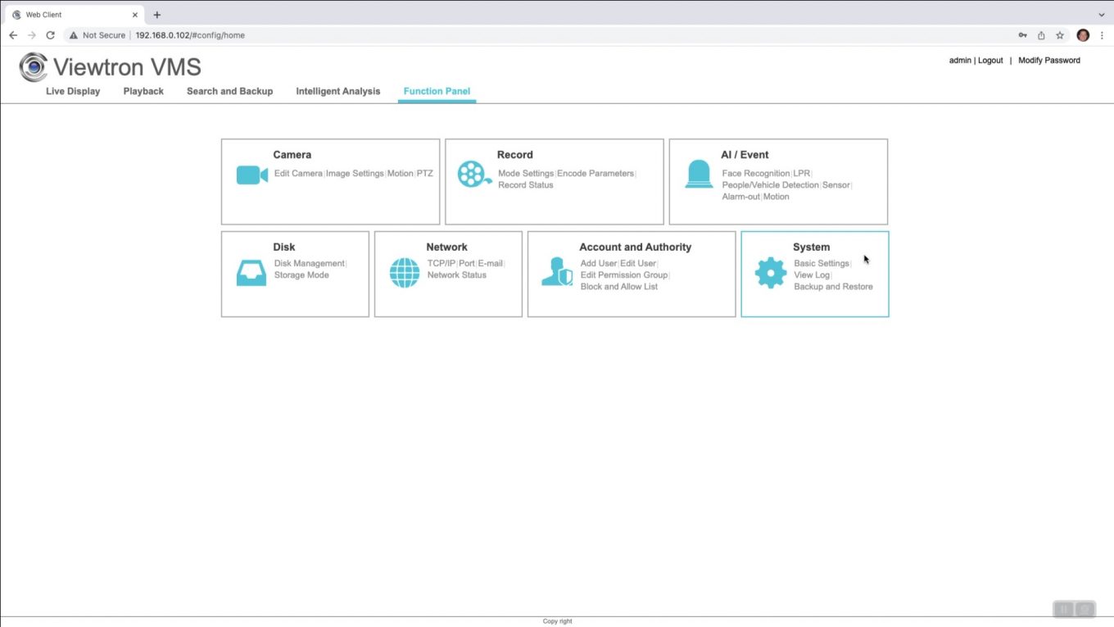Click the Account and Authority user shield icon

click(557, 272)
